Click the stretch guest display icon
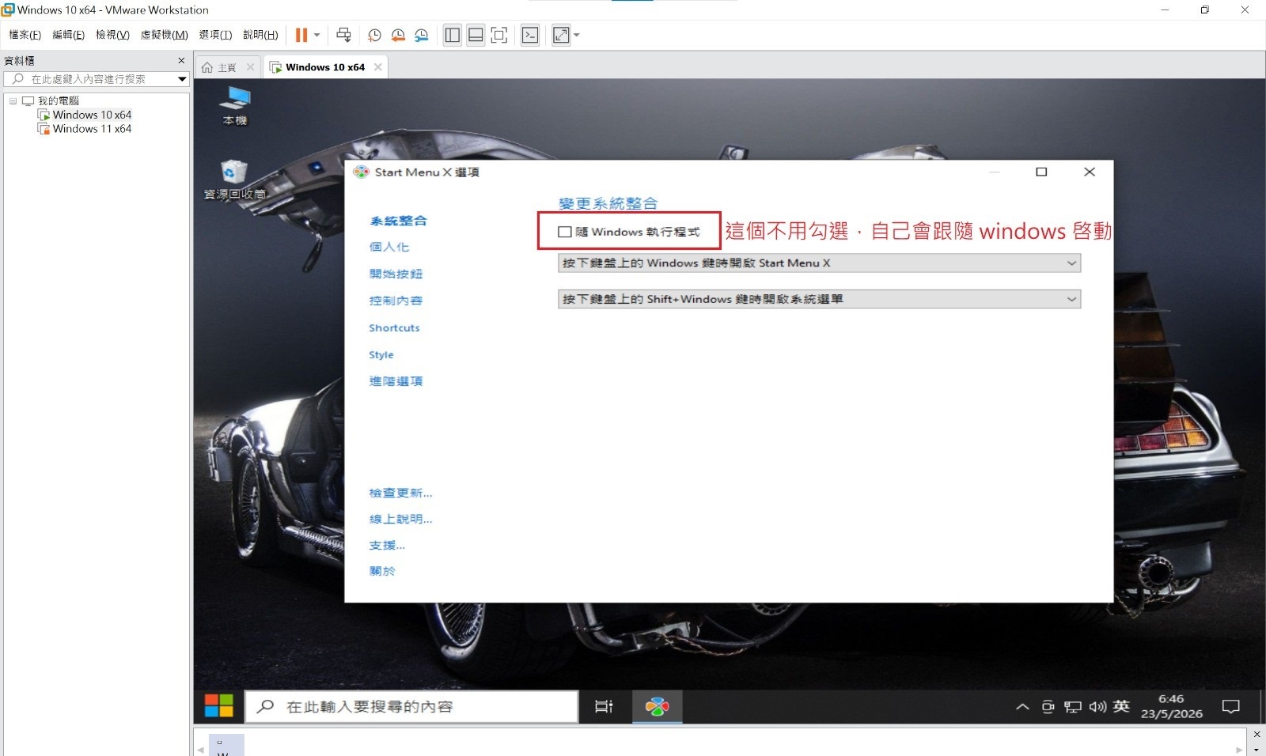Image resolution: width=1266 pixels, height=756 pixels. (561, 35)
